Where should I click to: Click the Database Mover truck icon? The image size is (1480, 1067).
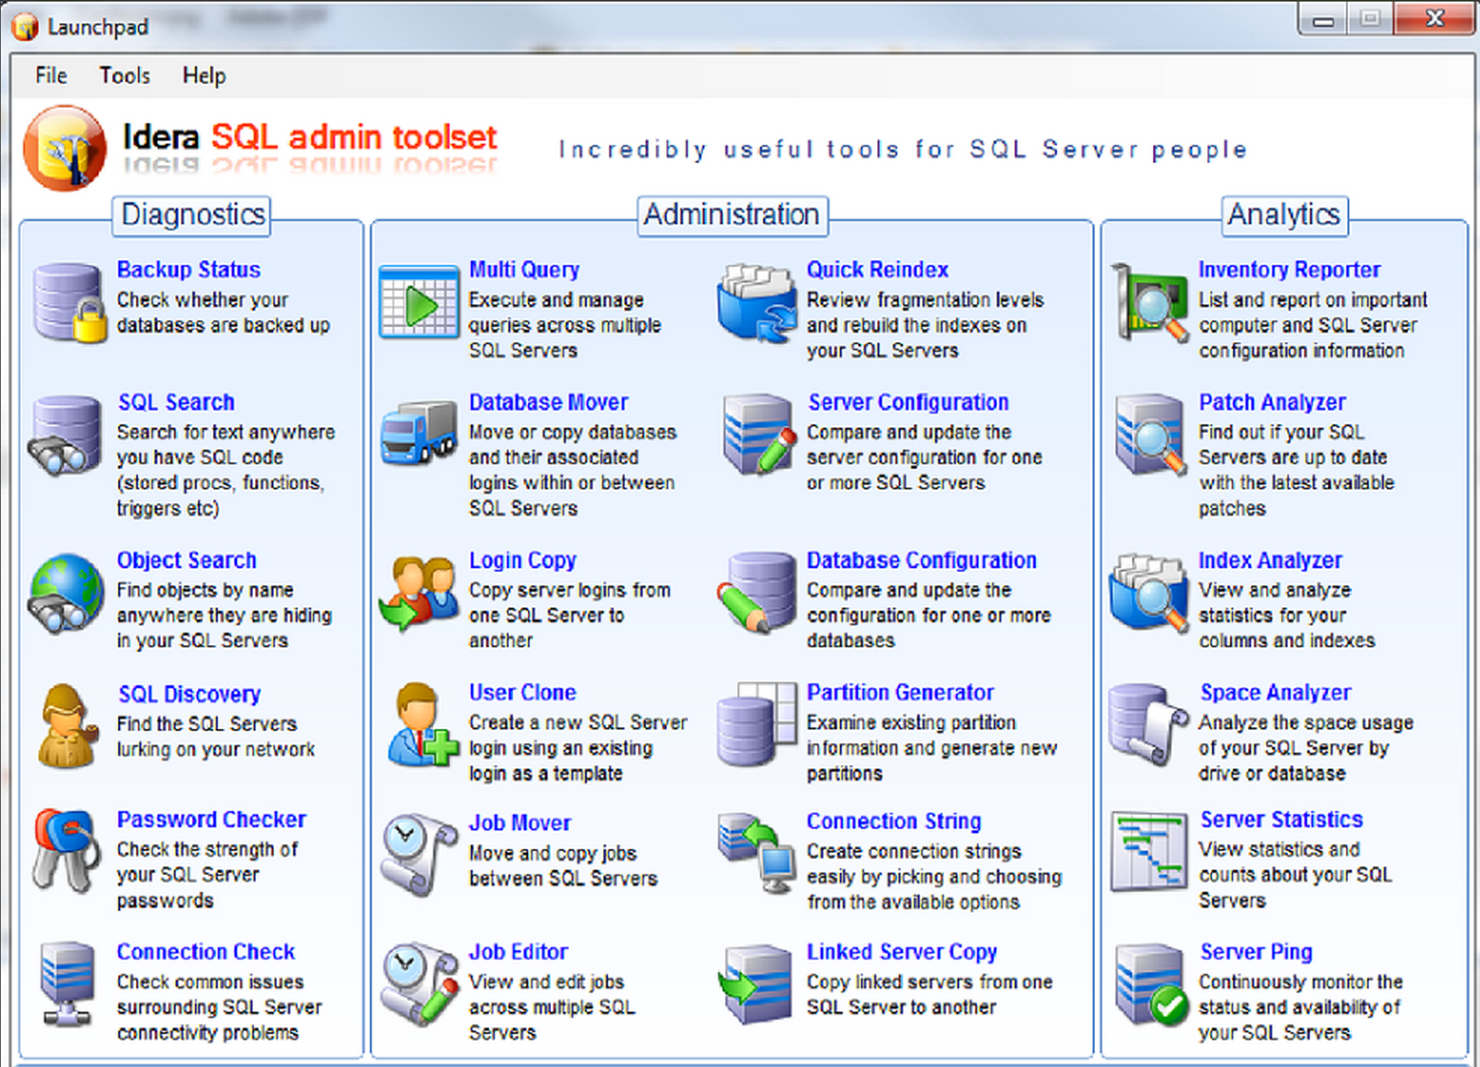418,432
